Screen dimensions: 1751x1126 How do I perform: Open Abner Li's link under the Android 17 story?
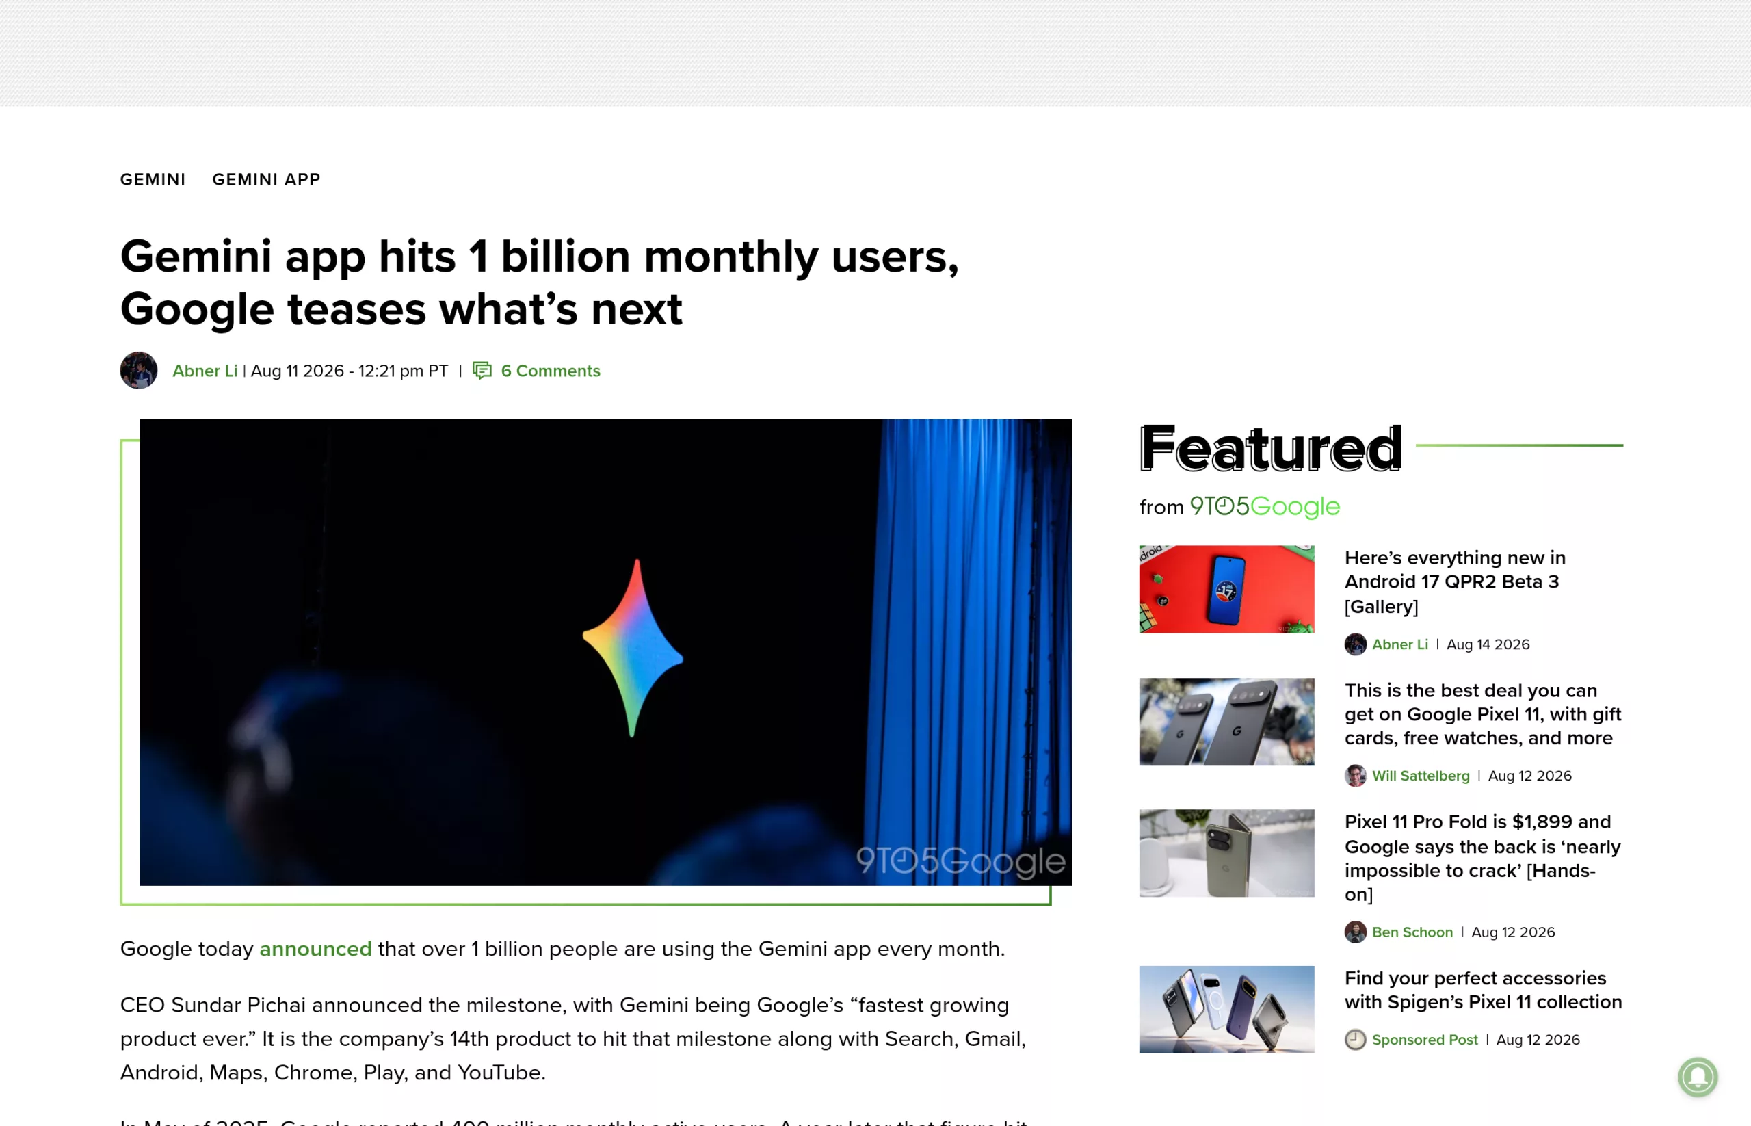click(1400, 644)
